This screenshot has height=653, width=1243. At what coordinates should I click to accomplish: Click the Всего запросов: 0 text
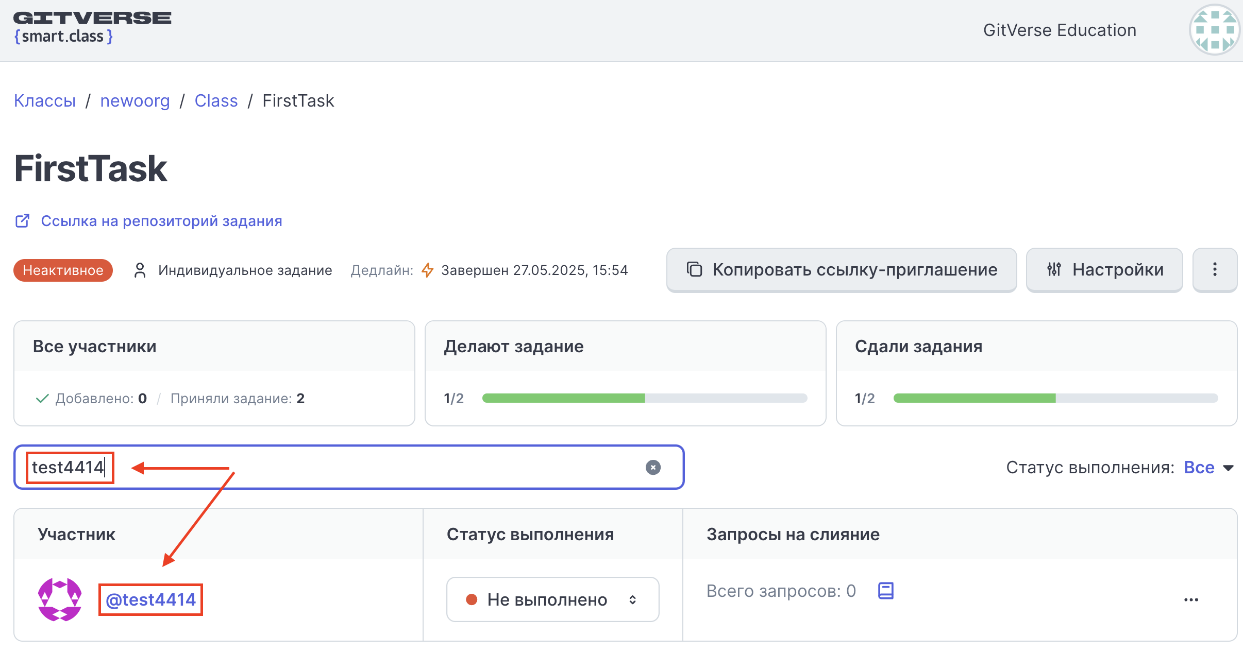pyautogui.click(x=781, y=591)
